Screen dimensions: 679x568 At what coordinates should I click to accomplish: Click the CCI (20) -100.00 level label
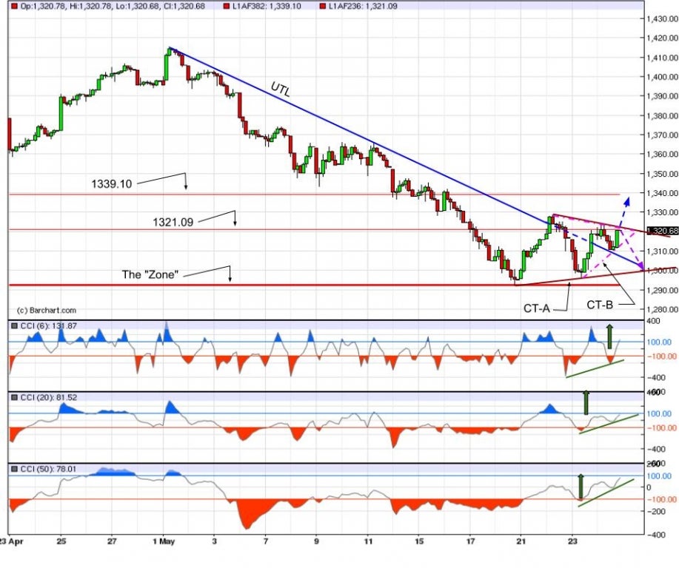tap(660, 427)
